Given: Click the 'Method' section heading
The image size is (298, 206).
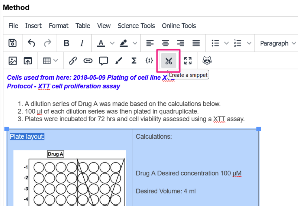Looking at the screenshot, I should [x=16, y=7].
